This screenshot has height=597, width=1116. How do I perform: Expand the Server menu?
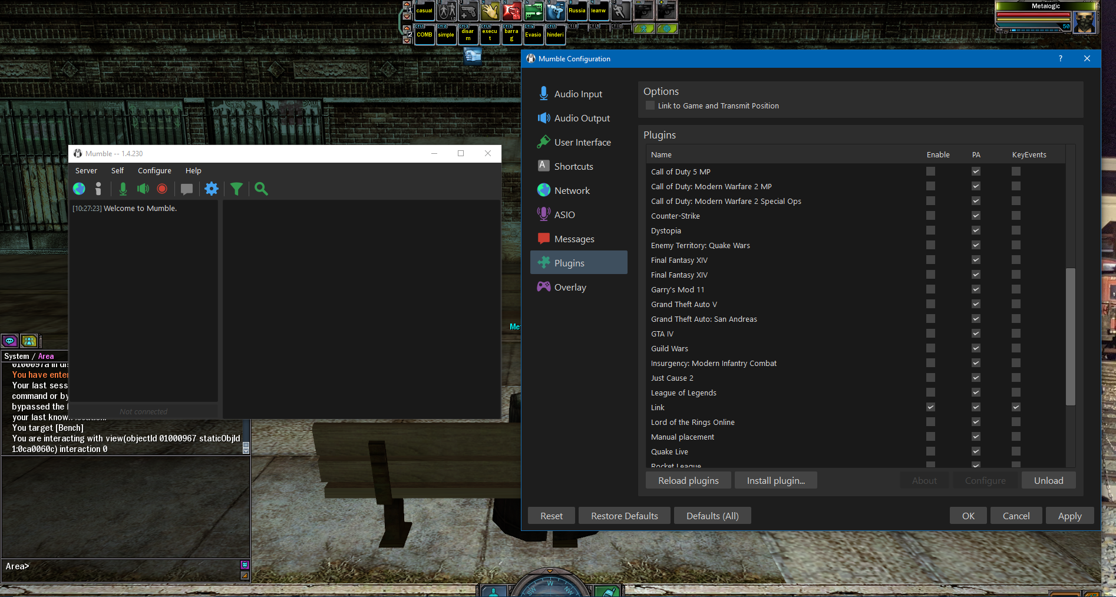pos(86,170)
